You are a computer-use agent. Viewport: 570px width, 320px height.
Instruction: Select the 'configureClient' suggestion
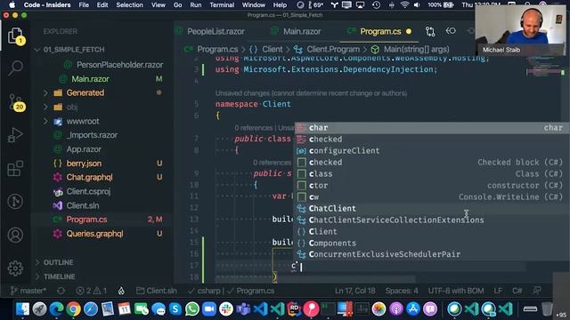(431, 151)
